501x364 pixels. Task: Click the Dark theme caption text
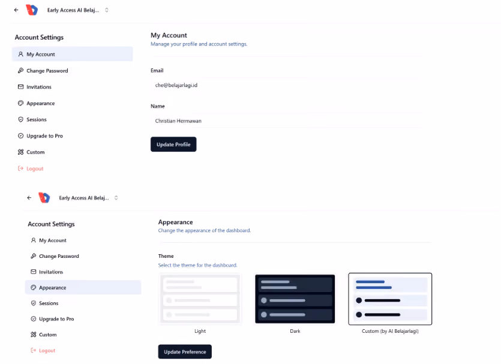coord(295,331)
